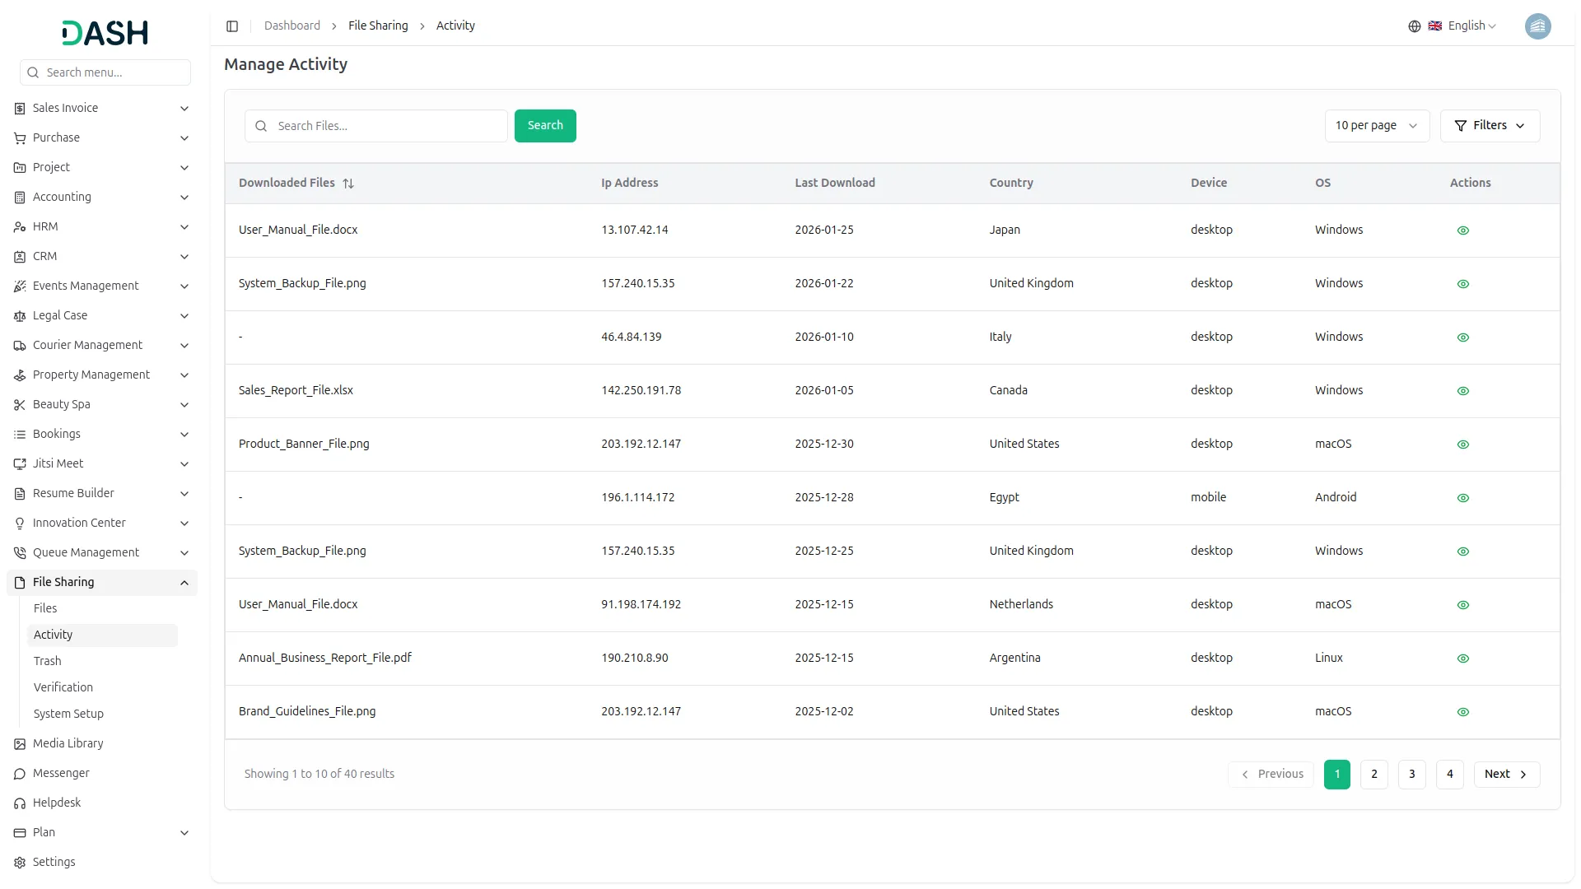The width and height of the screenshot is (1581, 889).
Task: Switch to the Trash section
Action: 48,661
